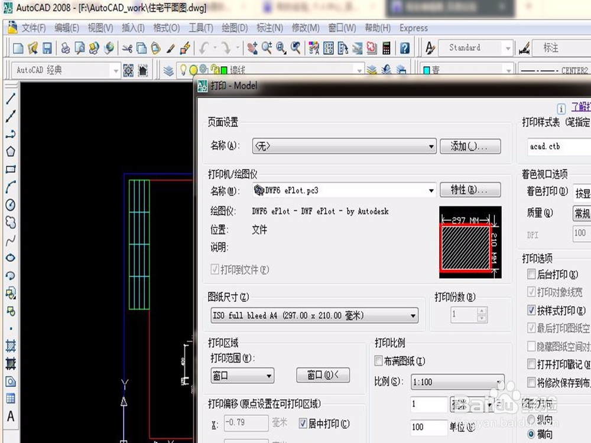Image resolution: width=591 pixels, height=443 pixels.
Task: Click the Open file icon
Action: 33,48
